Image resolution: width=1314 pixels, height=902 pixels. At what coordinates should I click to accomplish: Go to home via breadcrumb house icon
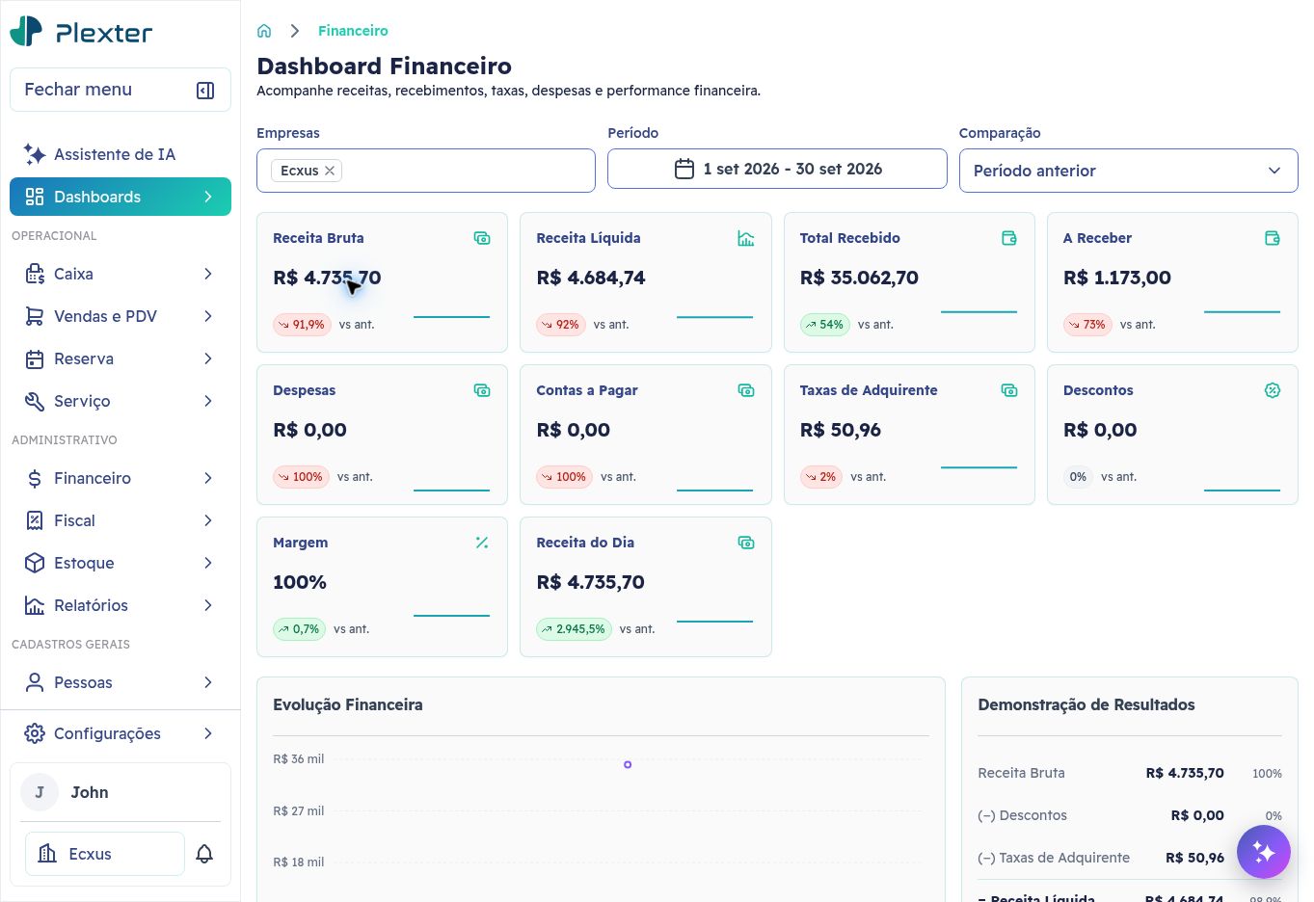264,31
